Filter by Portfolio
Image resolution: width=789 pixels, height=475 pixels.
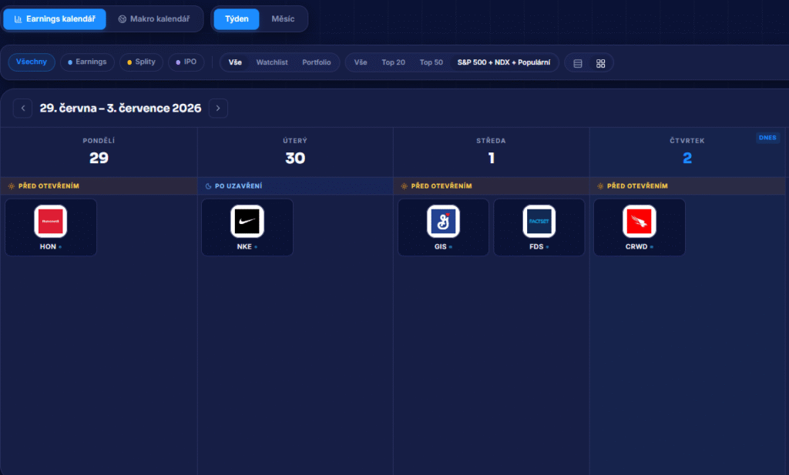coord(317,62)
